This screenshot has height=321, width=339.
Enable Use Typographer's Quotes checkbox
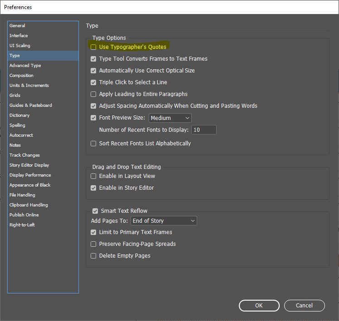[x=93, y=47]
